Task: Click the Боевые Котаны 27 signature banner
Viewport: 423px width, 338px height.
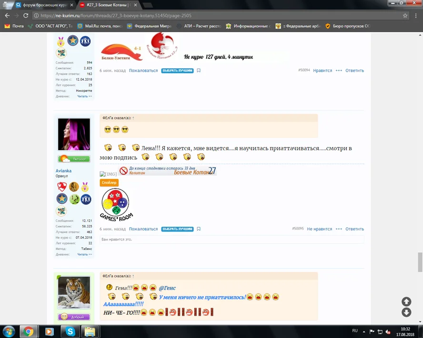Action: pos(167,171)
